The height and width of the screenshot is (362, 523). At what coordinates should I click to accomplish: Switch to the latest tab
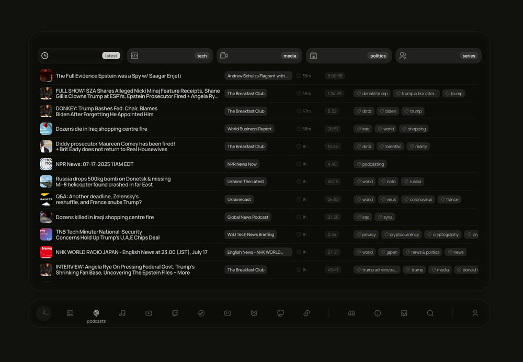[x=81, y=56]
